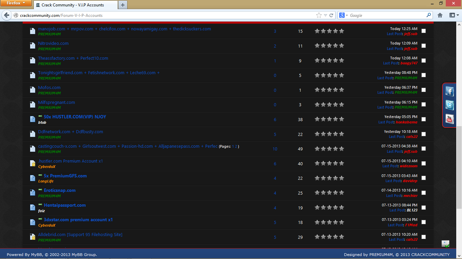Bookmark this page with the star icon
This screenshot has height=259, width=462.
pos(319,15)
